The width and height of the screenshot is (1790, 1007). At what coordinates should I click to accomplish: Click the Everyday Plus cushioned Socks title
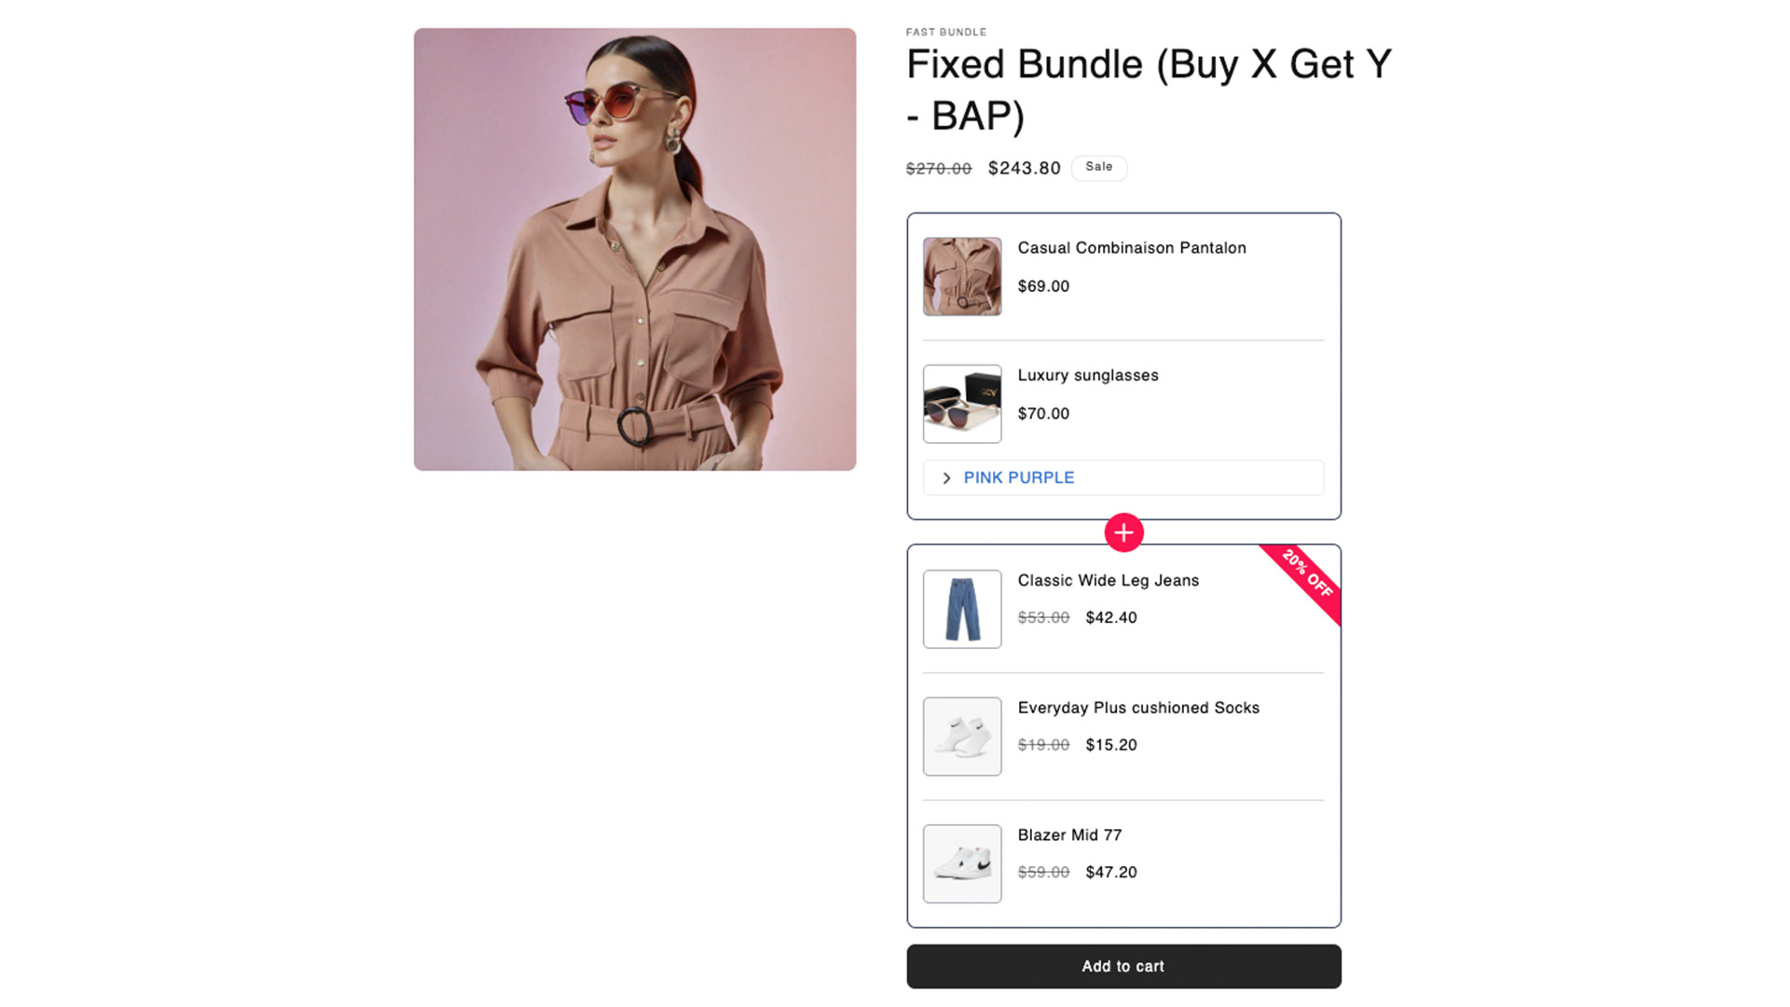pos(1138,708)
